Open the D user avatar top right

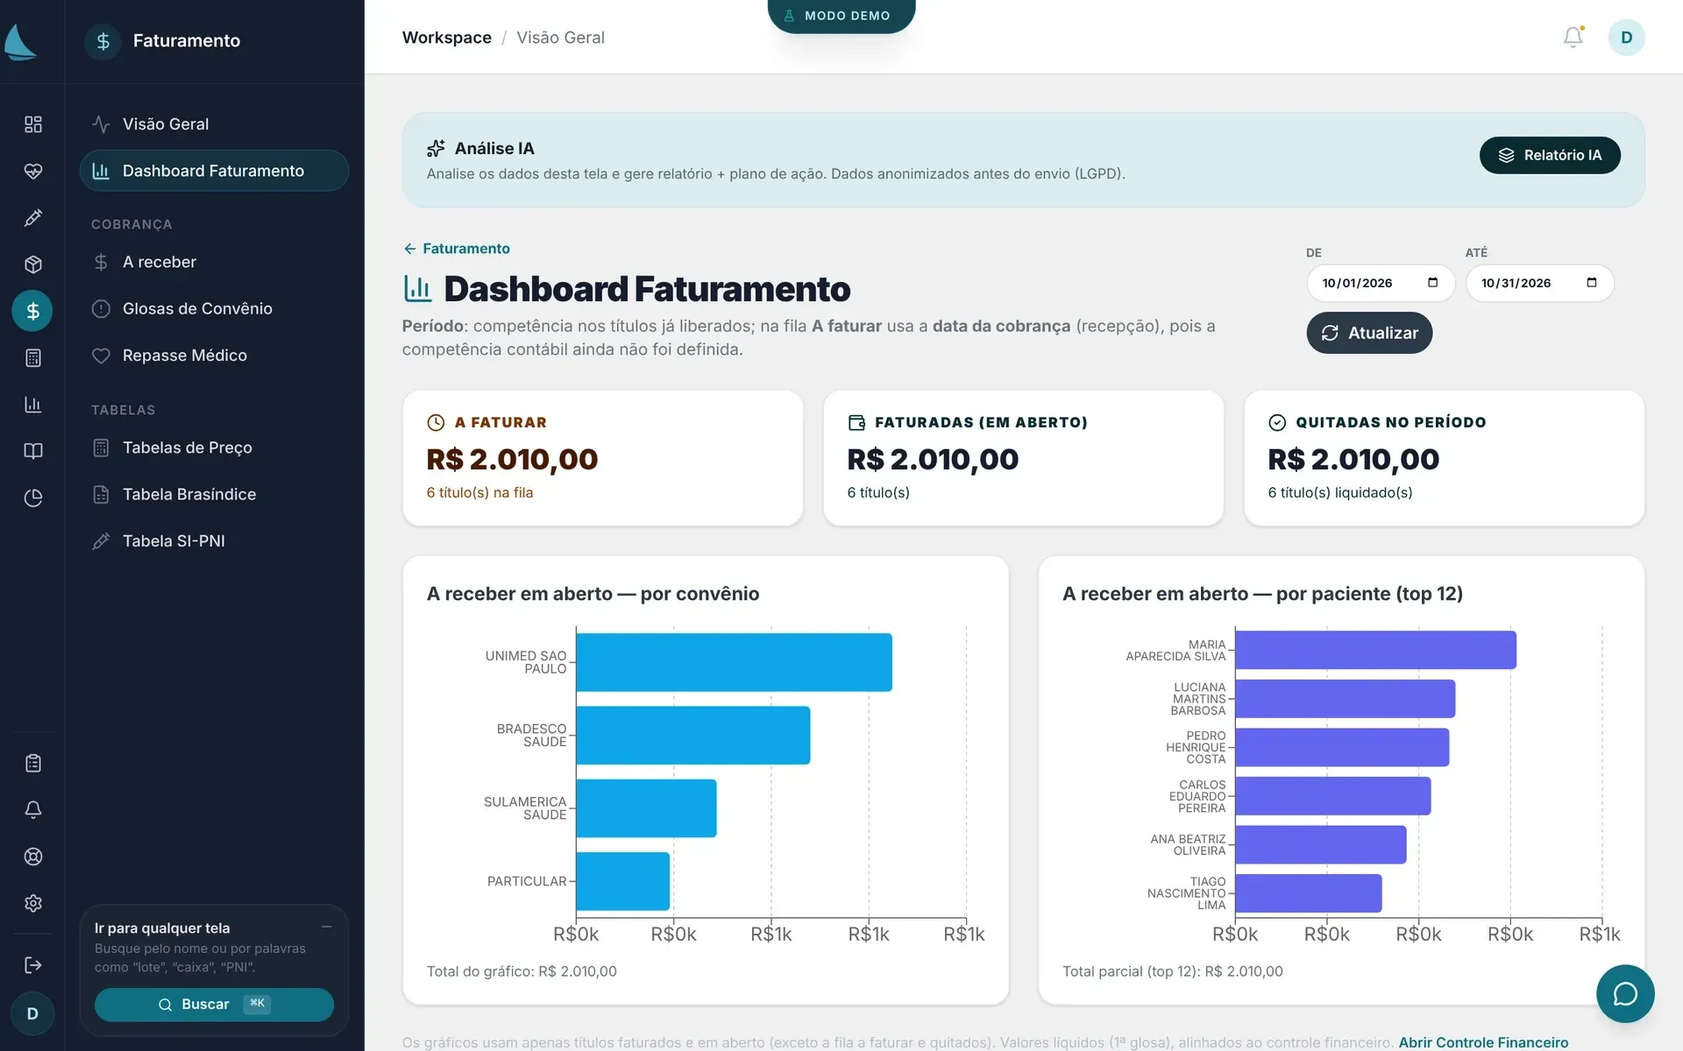[1626, 38]
